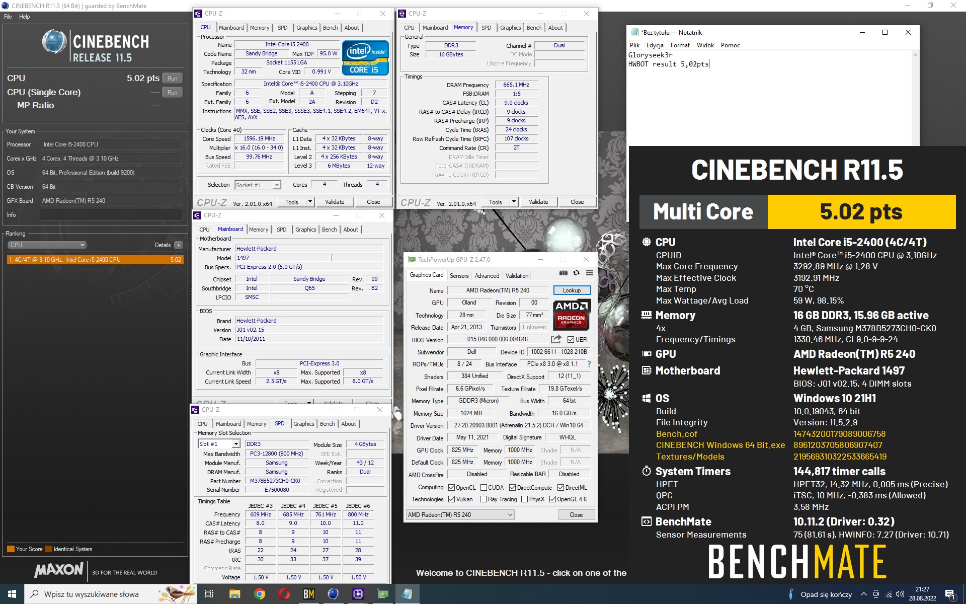Click the GPU-Z title bar app icon

412,260
